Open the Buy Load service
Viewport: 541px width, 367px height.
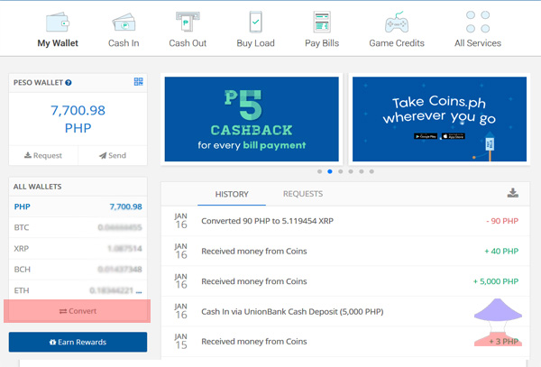[x=256, y=31]
